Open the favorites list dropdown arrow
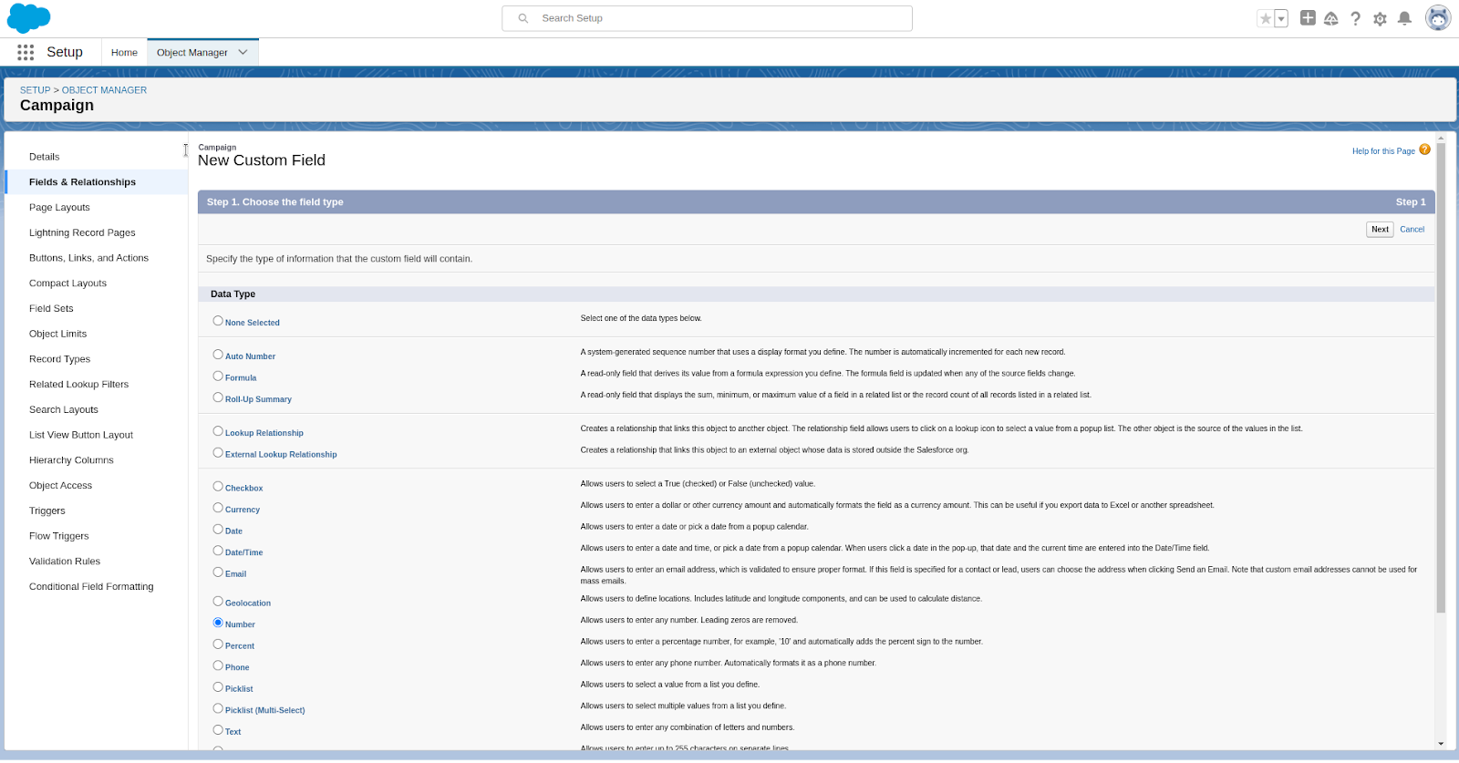This screenshot has width=1459, height=763. click(x=1281, y=18)
